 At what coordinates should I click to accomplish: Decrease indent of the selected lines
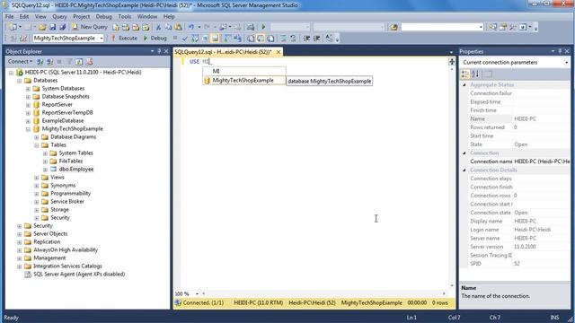pos(306,38)
